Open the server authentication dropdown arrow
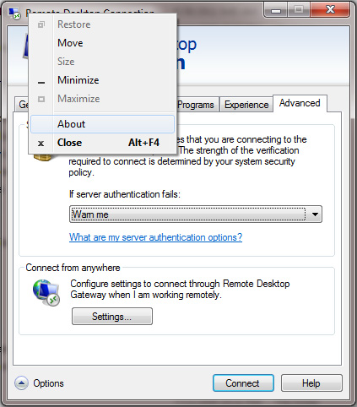The width and height of the screenshot is (357, 407). click(315, 214)
